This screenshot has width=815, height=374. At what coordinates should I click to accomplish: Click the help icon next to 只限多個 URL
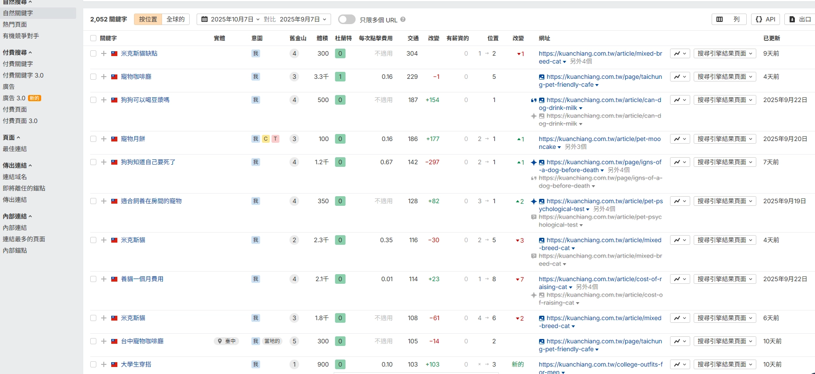tap(403, 20)
